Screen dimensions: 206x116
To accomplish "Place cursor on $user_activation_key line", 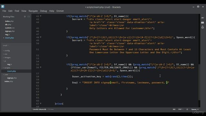I will pos(102,77).
